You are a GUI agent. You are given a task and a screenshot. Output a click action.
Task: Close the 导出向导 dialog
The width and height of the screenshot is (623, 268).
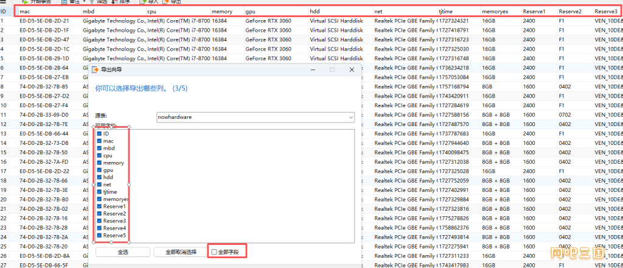coord(352,69)
